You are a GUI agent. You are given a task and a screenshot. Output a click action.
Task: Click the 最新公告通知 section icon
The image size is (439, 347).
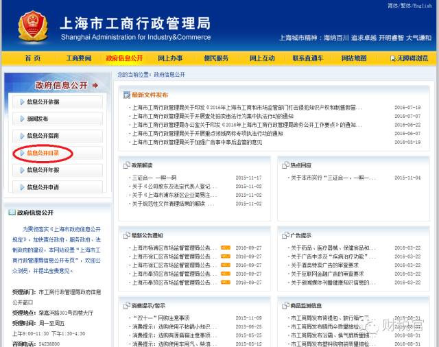coord(127,235)
